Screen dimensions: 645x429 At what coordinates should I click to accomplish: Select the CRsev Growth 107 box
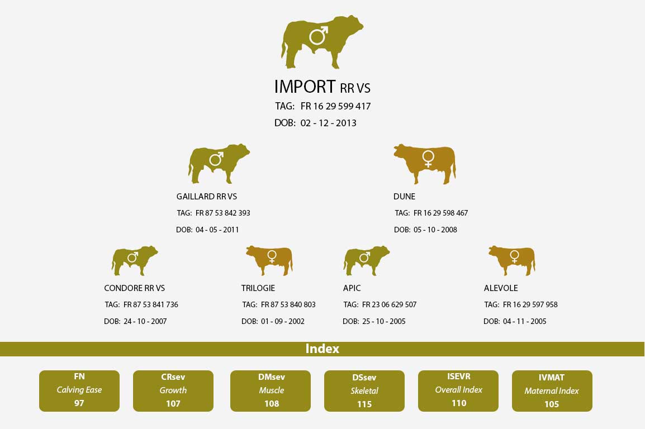click(173, 391)
